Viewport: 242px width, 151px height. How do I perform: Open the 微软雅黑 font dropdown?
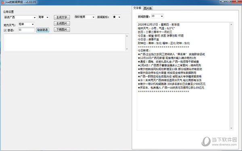(x=84, y=17)
